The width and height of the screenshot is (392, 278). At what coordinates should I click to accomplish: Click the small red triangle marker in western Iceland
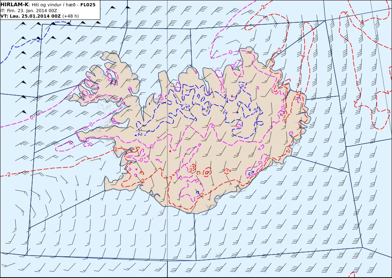[x=170, y=151]
